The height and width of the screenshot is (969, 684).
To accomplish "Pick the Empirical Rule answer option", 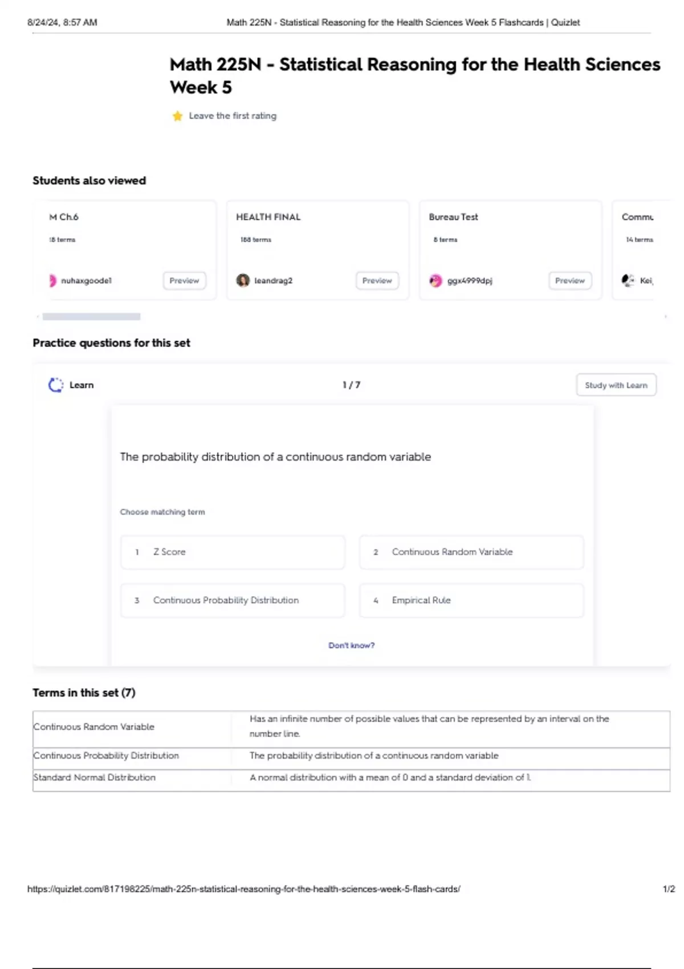I will (x=471, y=600).
